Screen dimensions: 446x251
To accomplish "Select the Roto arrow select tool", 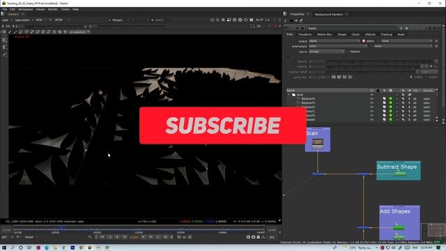I will click(x=4, y=40).
